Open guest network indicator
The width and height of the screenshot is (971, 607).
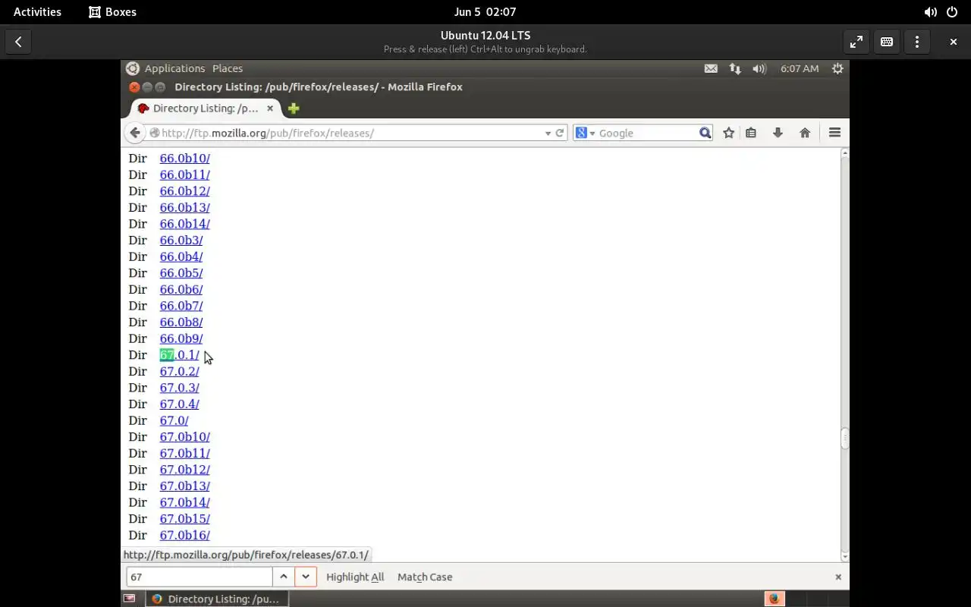tap(735, 68)
